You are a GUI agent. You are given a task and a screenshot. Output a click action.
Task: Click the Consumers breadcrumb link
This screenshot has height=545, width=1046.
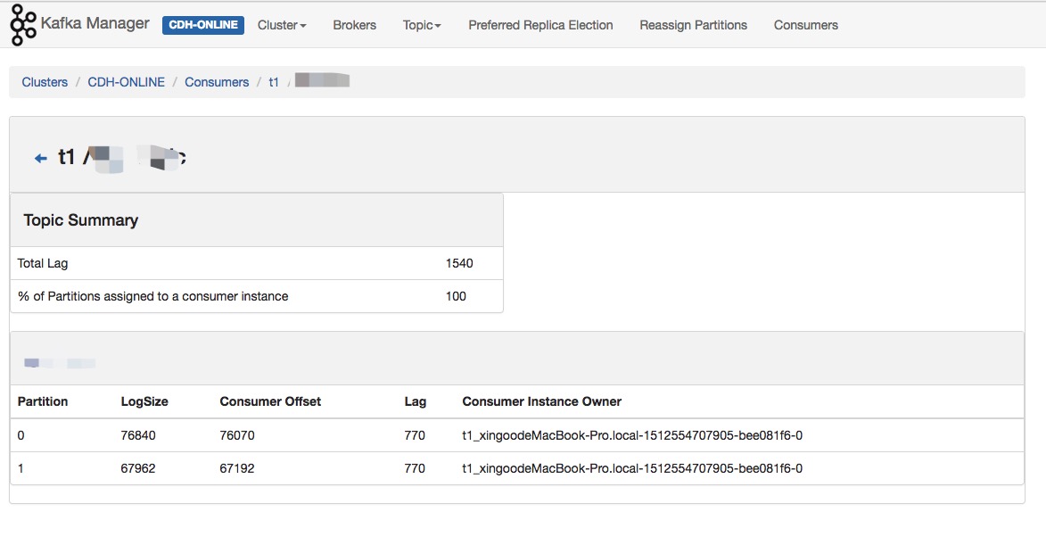217,82
